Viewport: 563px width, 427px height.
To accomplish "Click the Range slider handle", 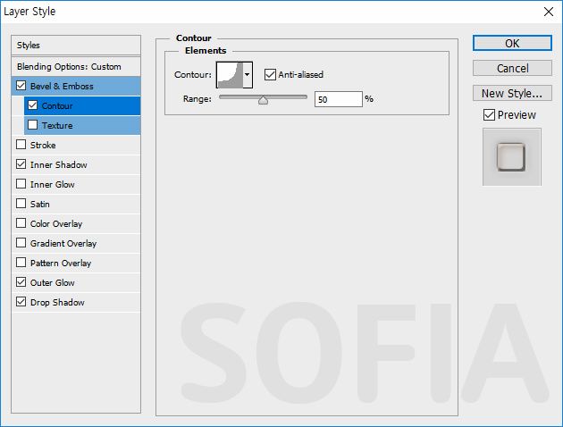I will coord(264,100).
